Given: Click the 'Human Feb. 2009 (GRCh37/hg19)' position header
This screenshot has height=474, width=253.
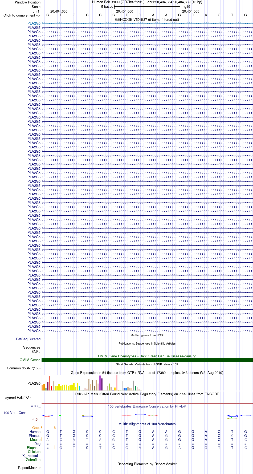Looking at the screenshot, I should [x=118, y=2].
